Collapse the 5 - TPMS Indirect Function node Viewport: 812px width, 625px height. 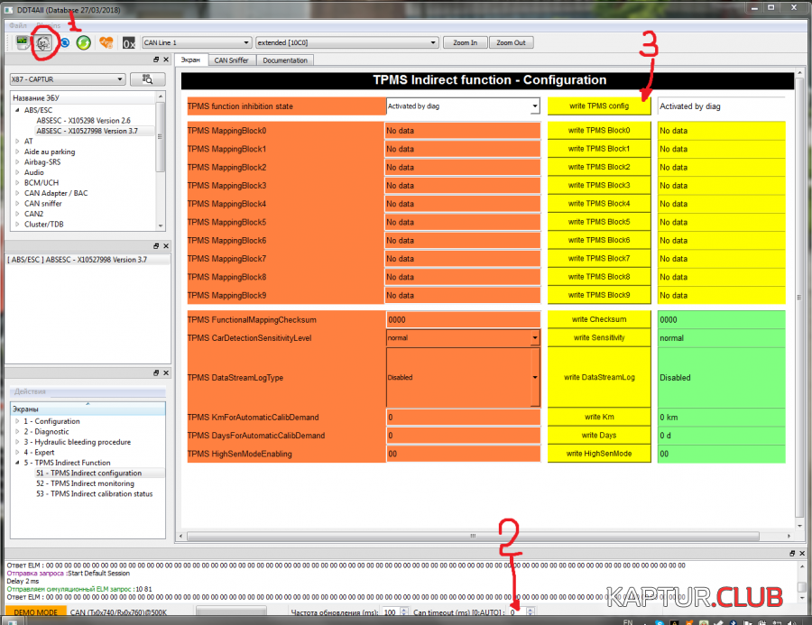click(17, 463)
